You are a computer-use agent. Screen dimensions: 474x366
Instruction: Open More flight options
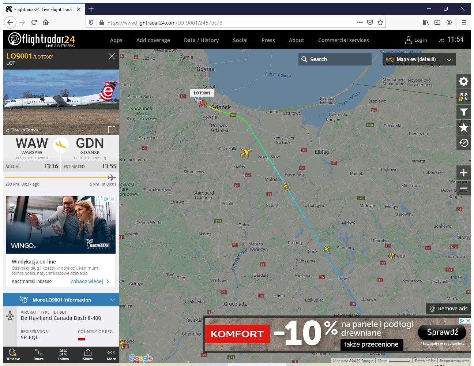point(111,354)
